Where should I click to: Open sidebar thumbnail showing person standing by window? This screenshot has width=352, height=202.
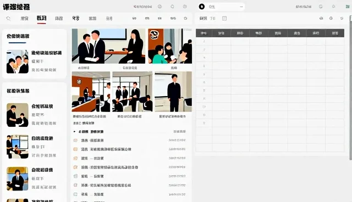(x=18, y=147)
